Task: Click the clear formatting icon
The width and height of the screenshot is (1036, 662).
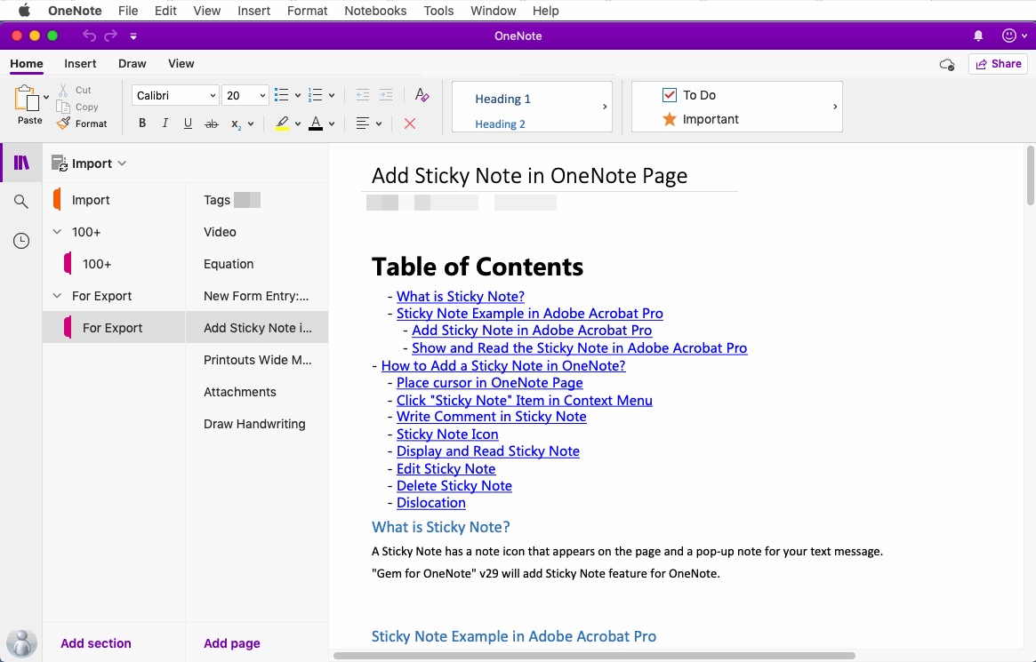Action: coord(422,95)
